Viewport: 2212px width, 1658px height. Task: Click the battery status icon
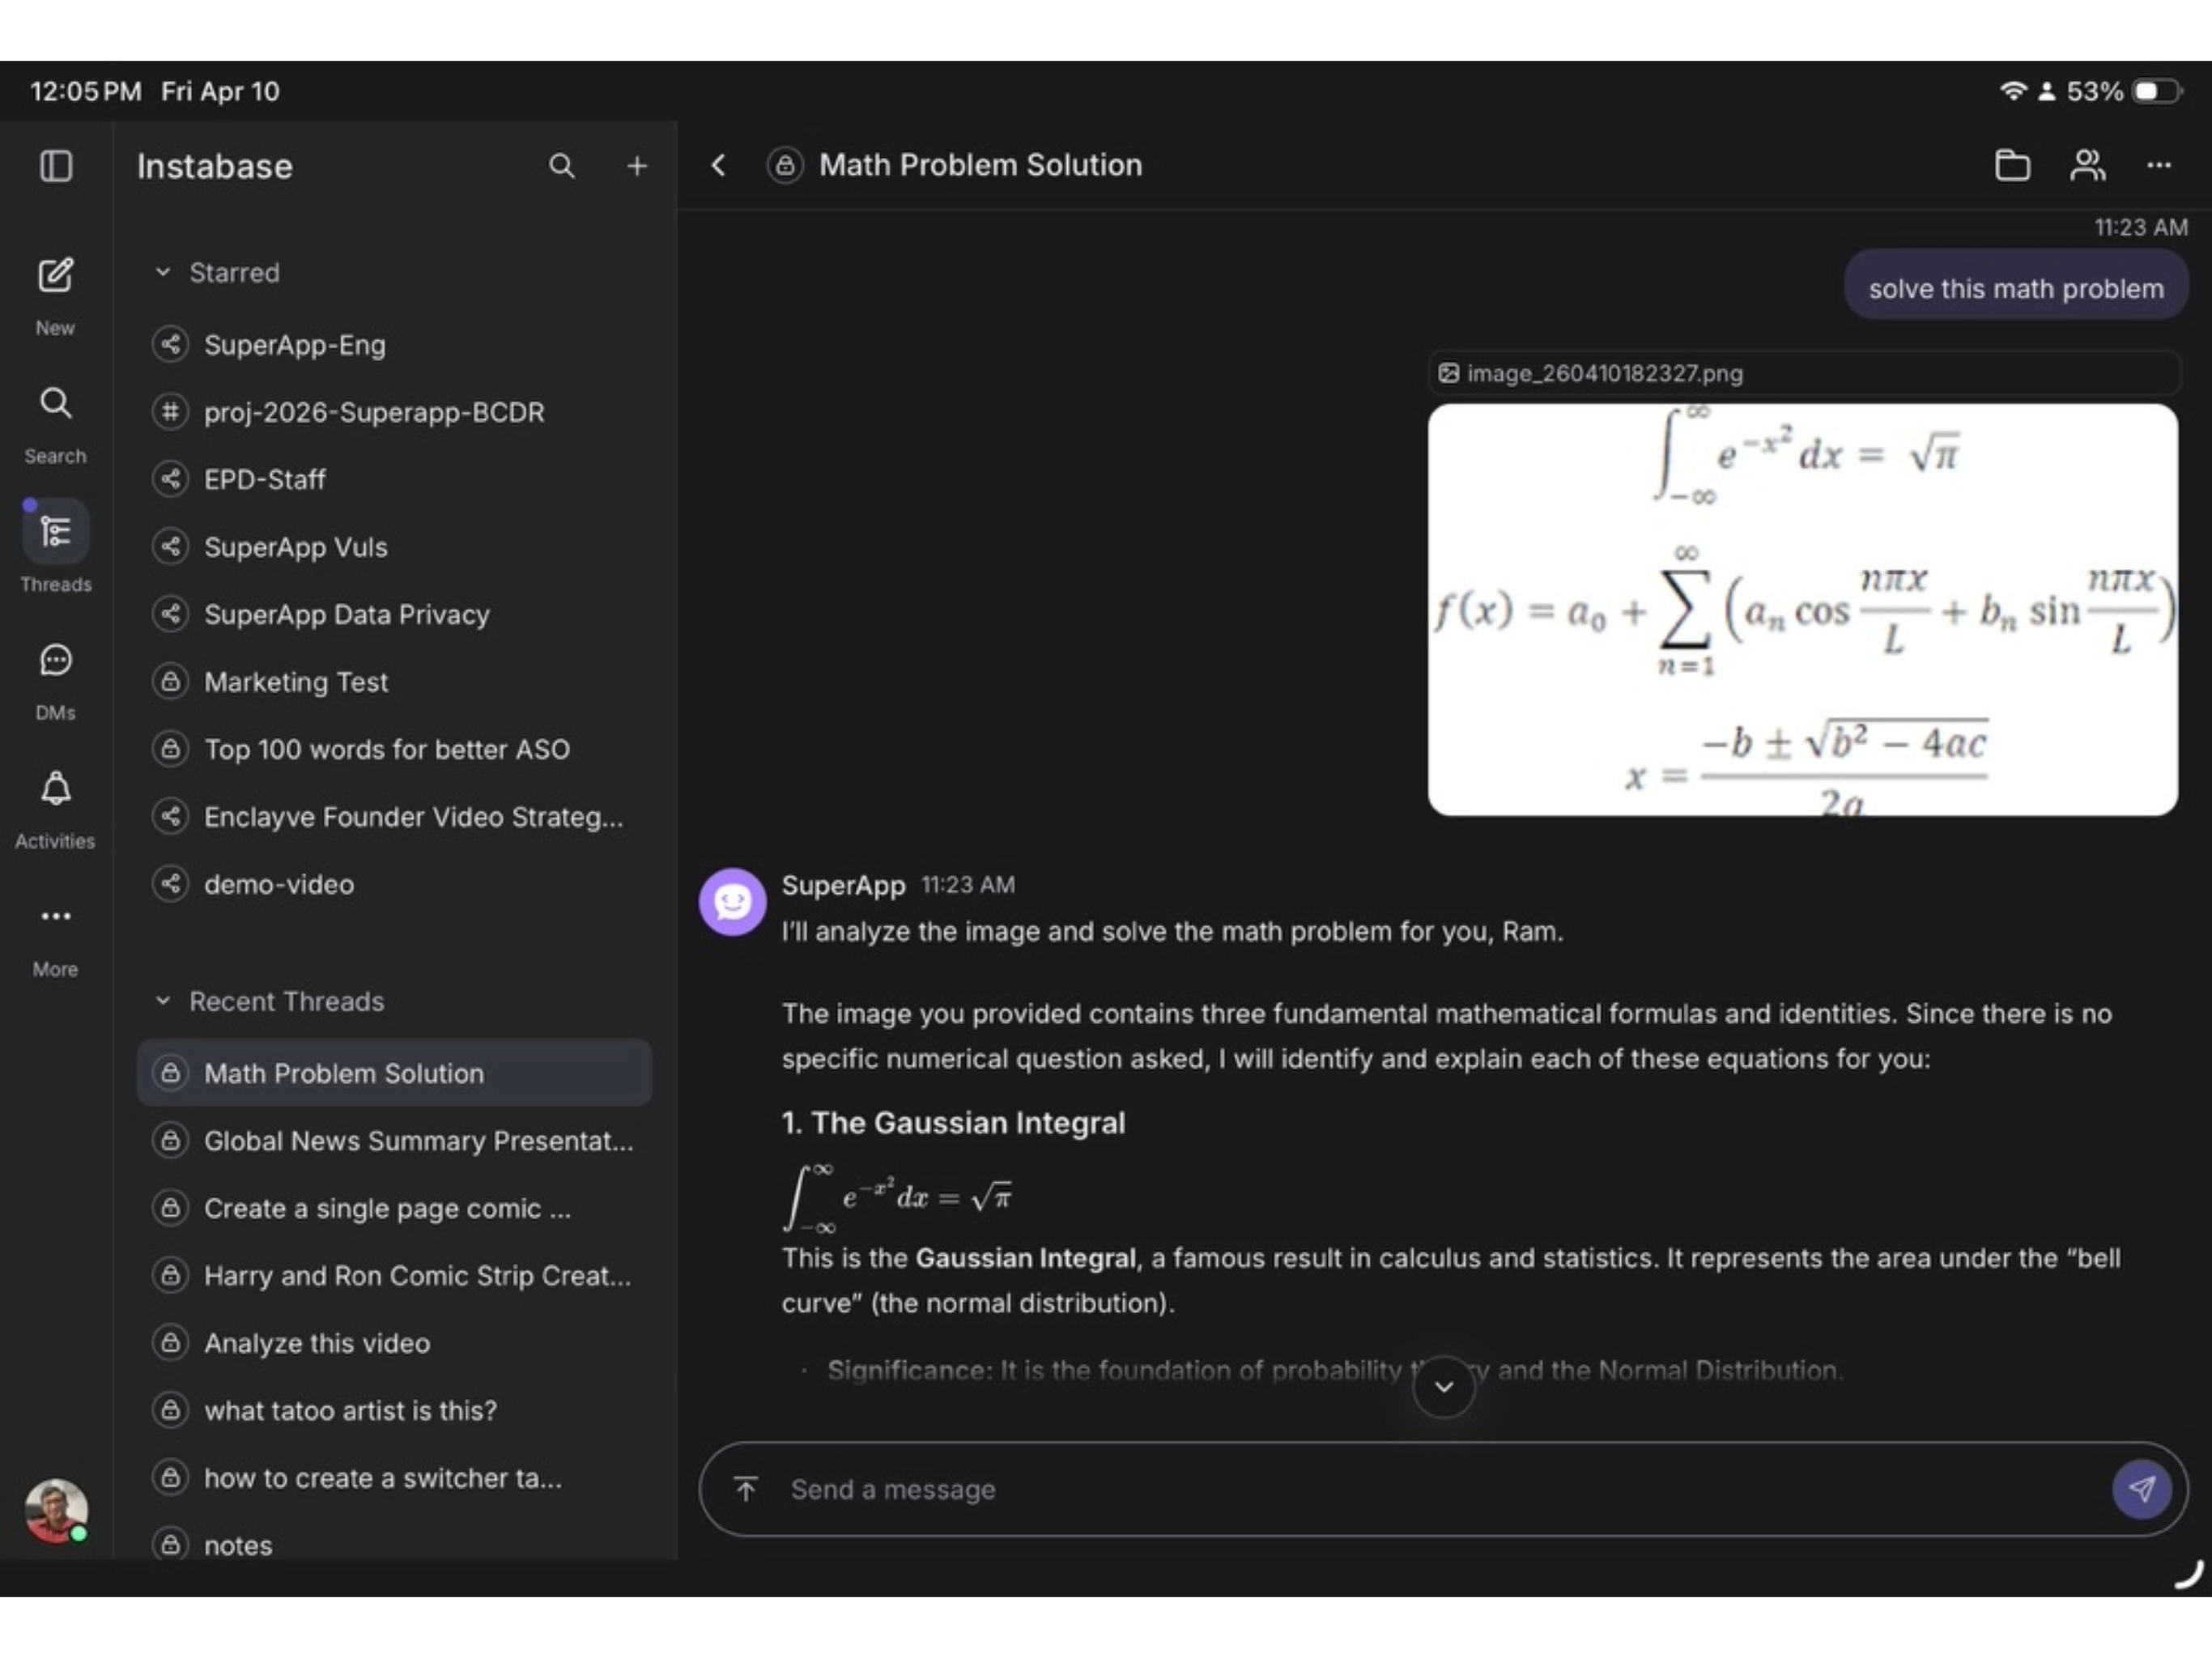click(2156, 91)
